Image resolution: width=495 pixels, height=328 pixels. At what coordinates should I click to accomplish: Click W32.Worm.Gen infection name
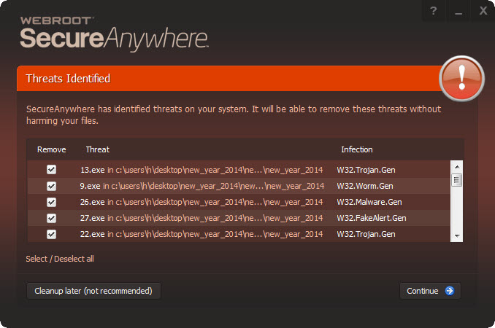(x=365, y=186)
